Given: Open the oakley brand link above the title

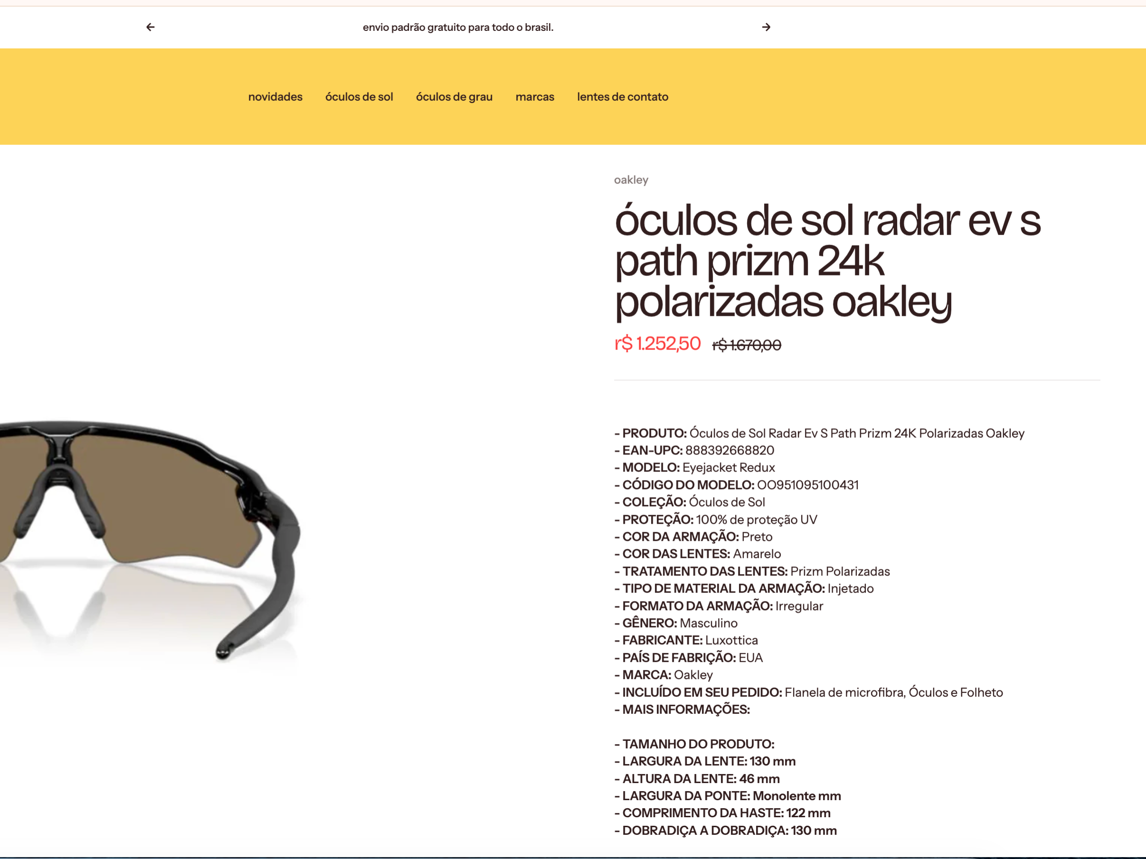Looking at the screenshot, I should pos(631,180).
